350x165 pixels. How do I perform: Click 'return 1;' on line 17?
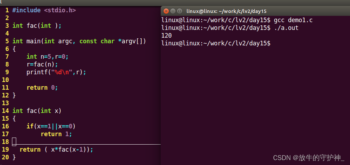[x=56, y=134]
